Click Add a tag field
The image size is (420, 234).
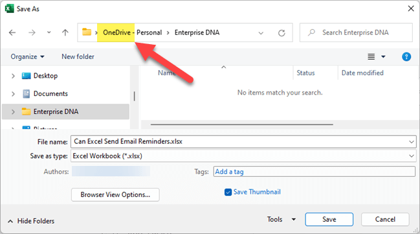tap(315, 172)
